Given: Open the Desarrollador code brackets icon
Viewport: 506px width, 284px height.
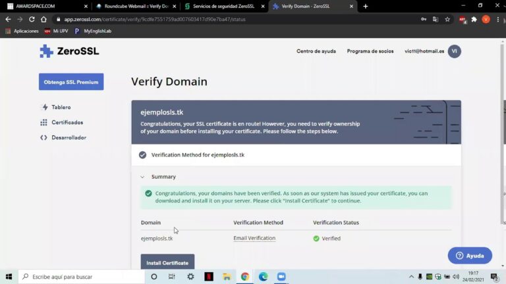Looking at the screenshot, I should [x=43, y=137].
